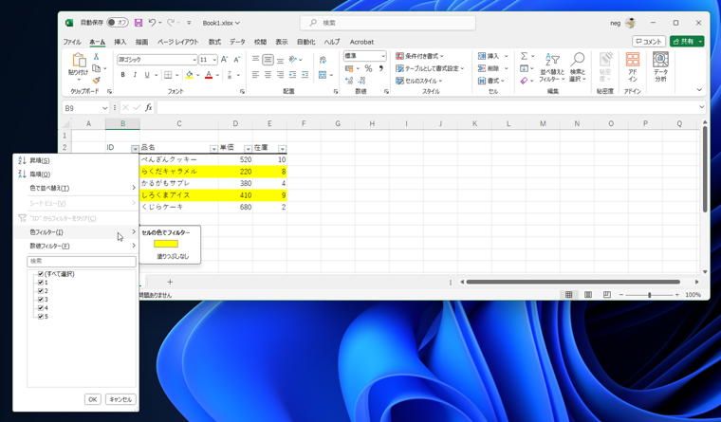Open the number format dropdown

[x=383, y=56]
